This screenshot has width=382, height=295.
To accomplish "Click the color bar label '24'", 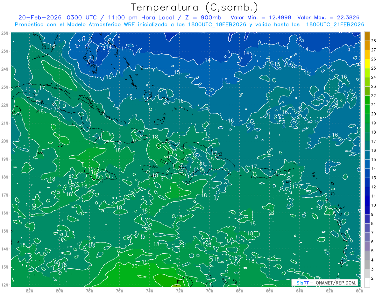I will [x=374, y=77].
